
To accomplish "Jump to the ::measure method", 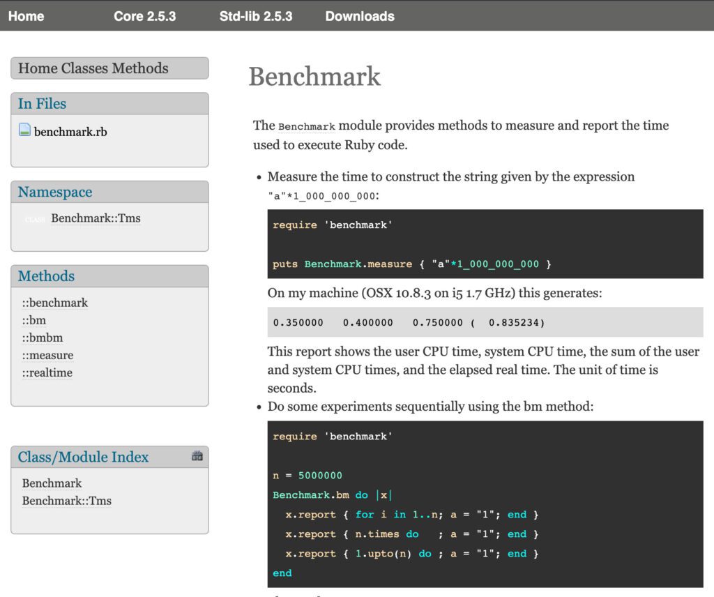I will pos(47,355).
